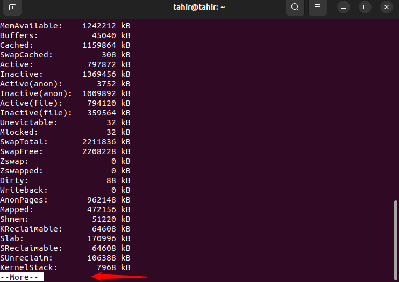Open a new terminal tab
Screen dimensions: 399x282
tap(12, 7)
